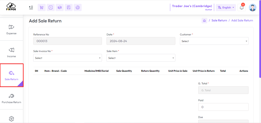Click the Actions column header

coord(244,71)
